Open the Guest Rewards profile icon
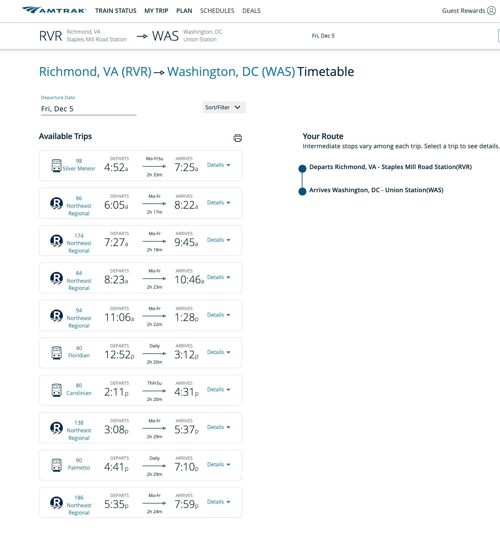The image size is (500, 535). [x=491, y=11]
